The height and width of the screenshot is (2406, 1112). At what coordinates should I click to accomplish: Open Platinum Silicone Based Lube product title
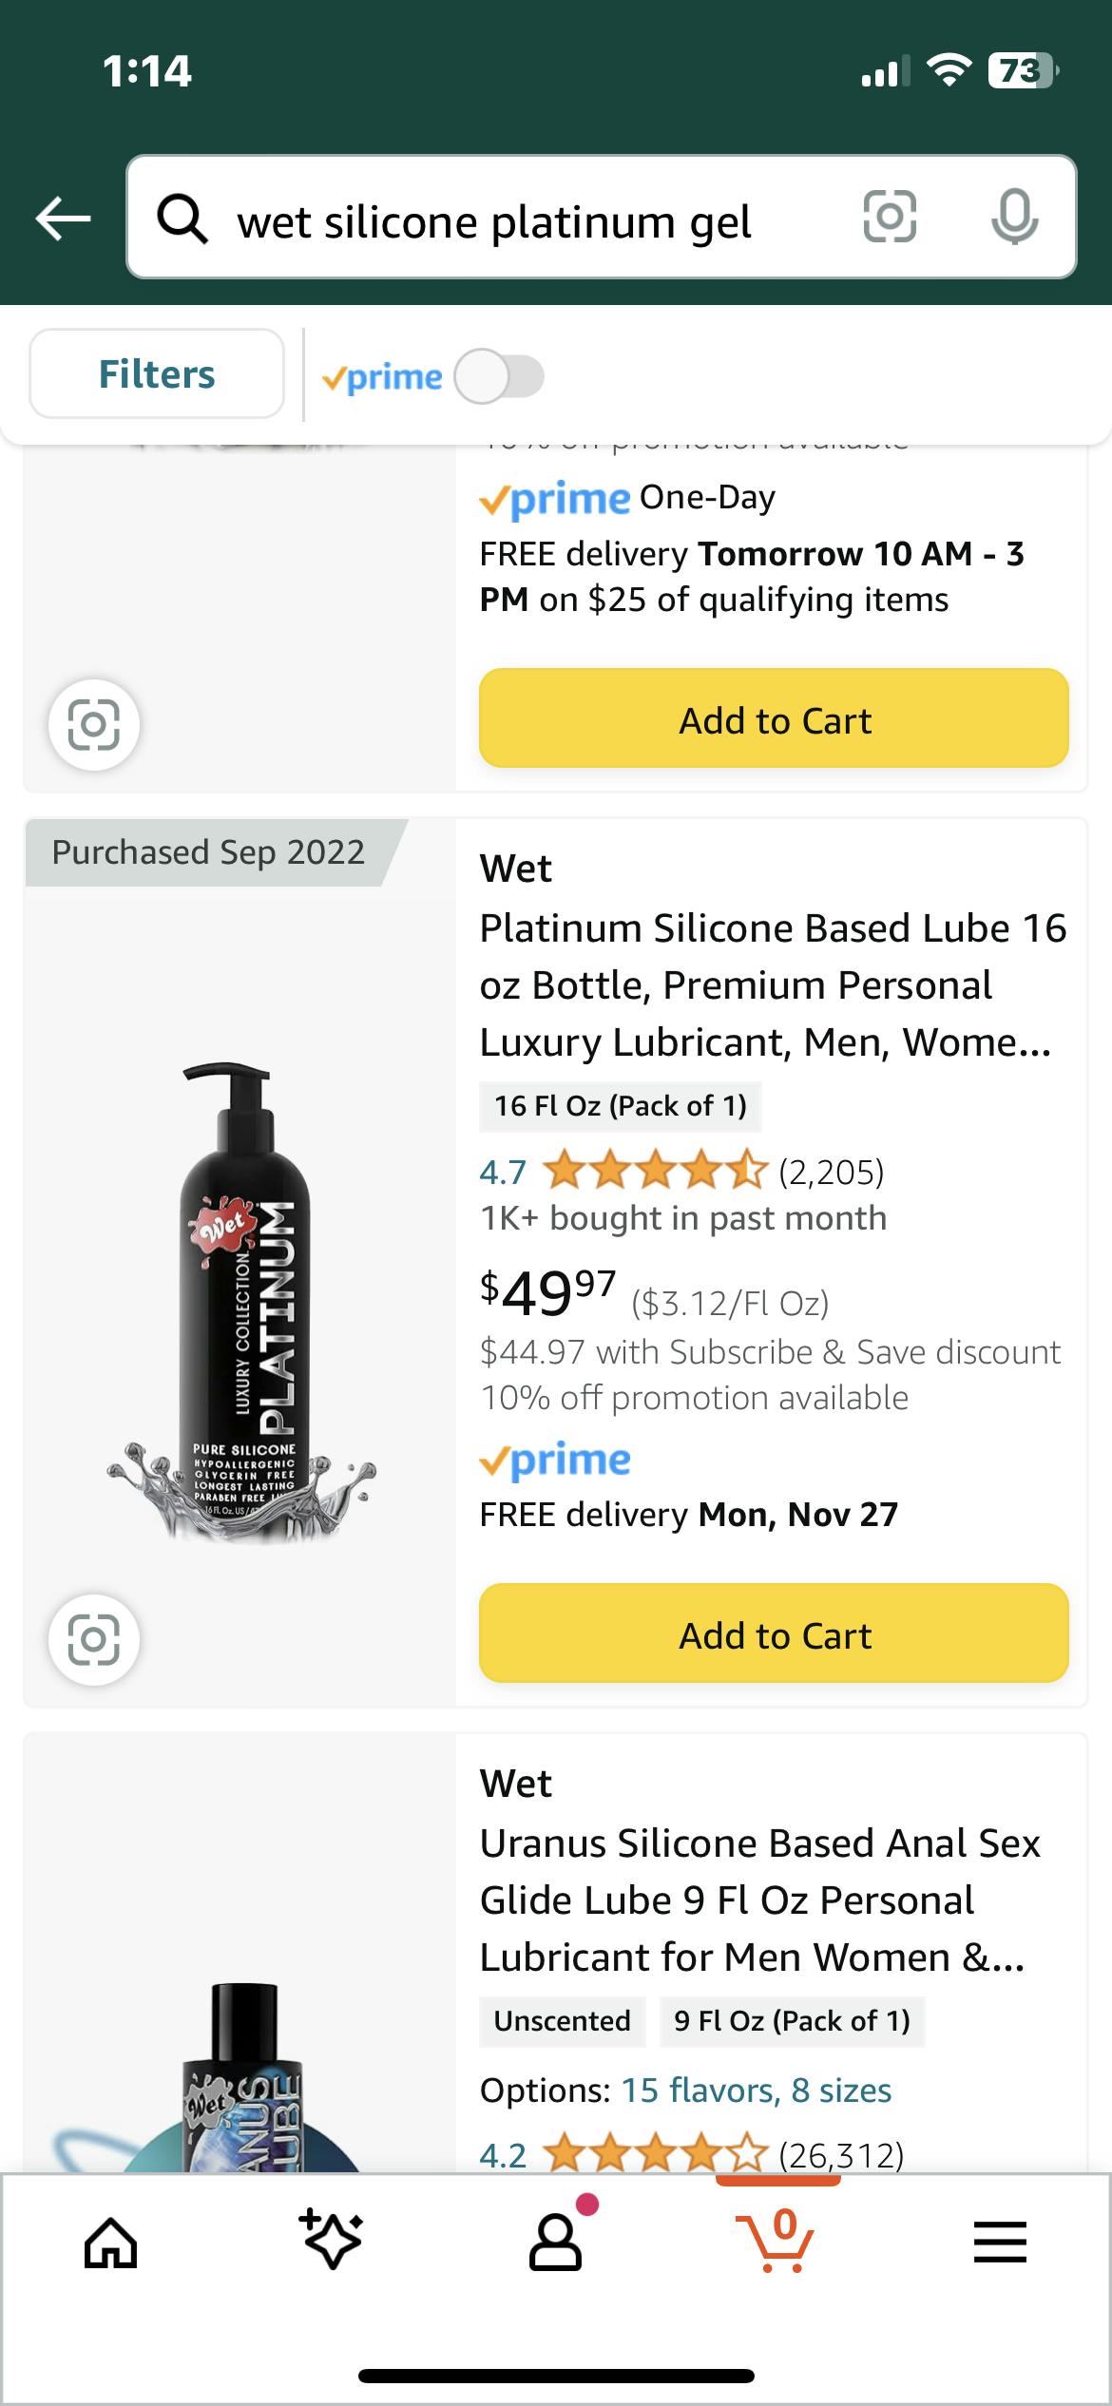772,985
